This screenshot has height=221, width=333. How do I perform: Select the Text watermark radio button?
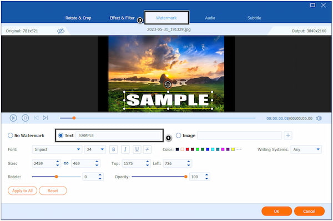[60, 135]
